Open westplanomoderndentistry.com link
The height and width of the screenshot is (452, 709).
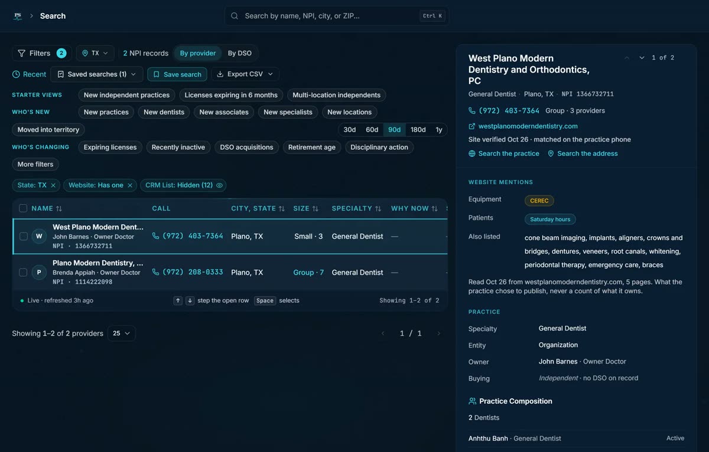523,126
